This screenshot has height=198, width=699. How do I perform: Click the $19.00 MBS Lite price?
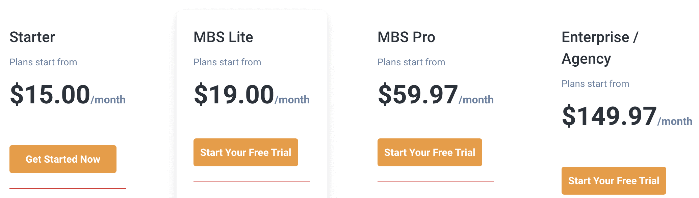click(234, 95)
